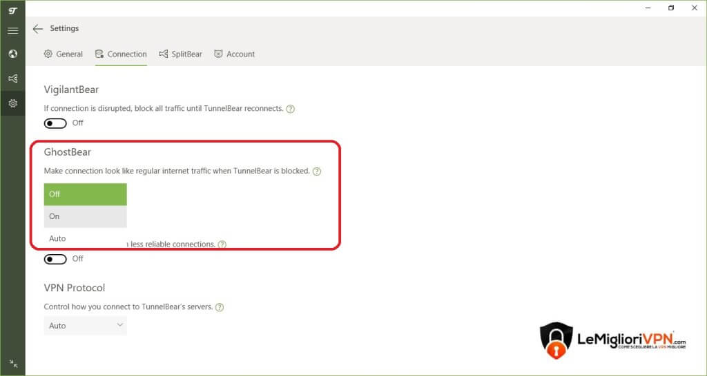
Task: Restore down the TunnelBear window
Action: click(x=671, y=8)
